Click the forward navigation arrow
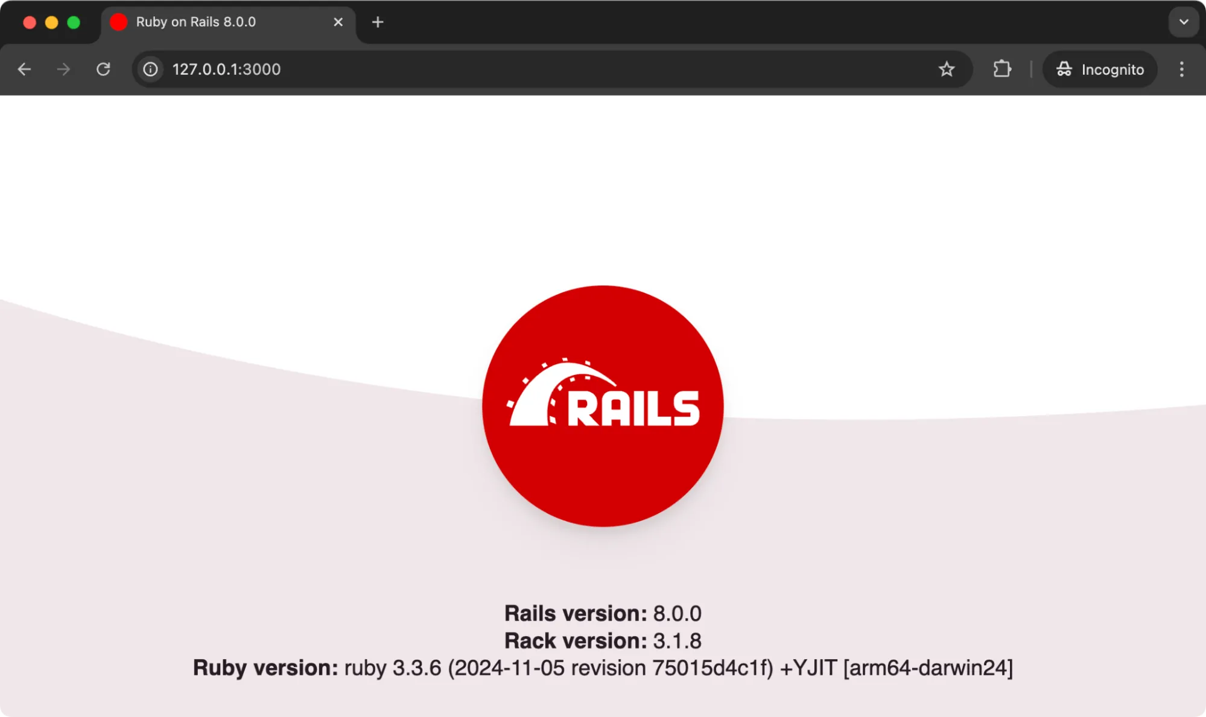1206x717 pixels. pos(63,69)
